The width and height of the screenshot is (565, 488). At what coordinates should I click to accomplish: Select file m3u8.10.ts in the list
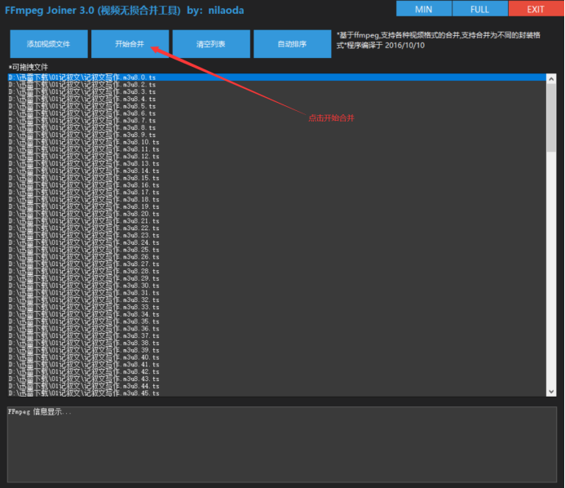point(276,142)
